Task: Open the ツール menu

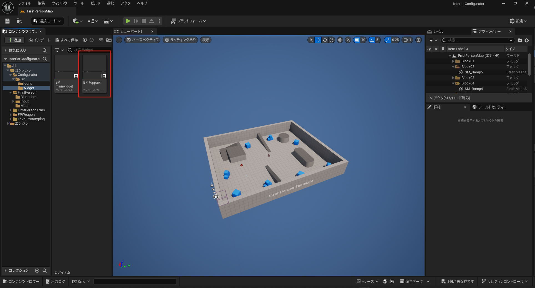Action: (x=79, y=3)
